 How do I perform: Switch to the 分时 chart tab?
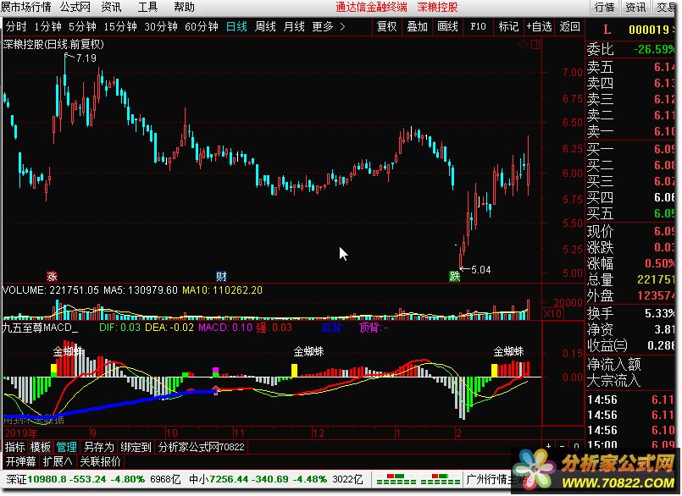tap(16, 26)
